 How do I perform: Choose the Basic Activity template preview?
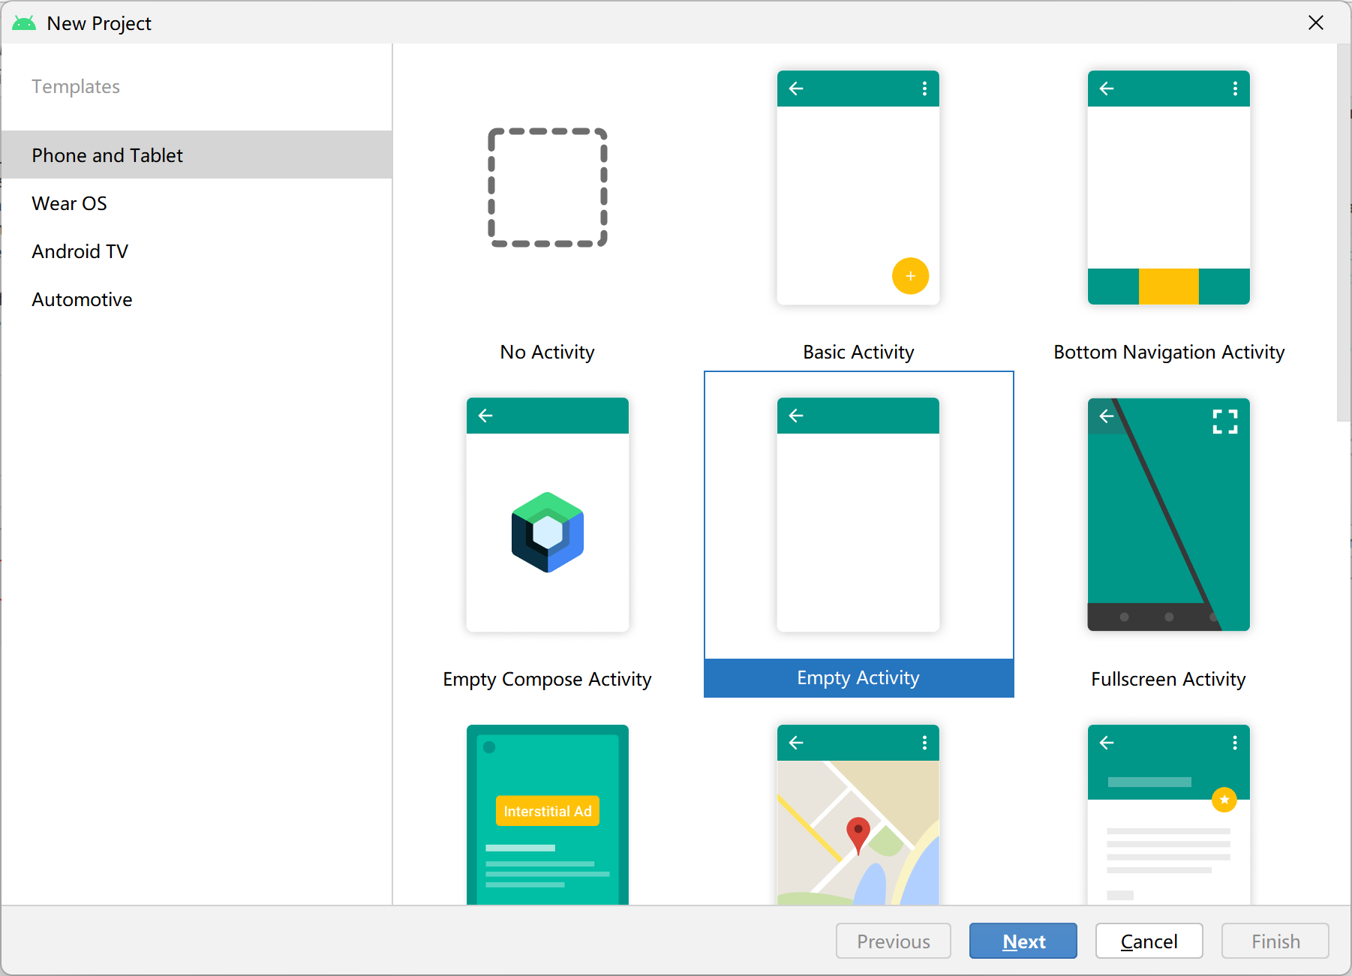[x=858, y=188]
